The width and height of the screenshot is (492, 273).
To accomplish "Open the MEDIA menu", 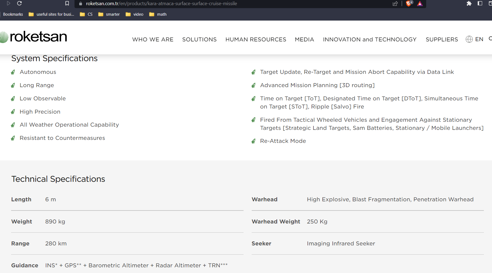I will click(x=305, y=40).
